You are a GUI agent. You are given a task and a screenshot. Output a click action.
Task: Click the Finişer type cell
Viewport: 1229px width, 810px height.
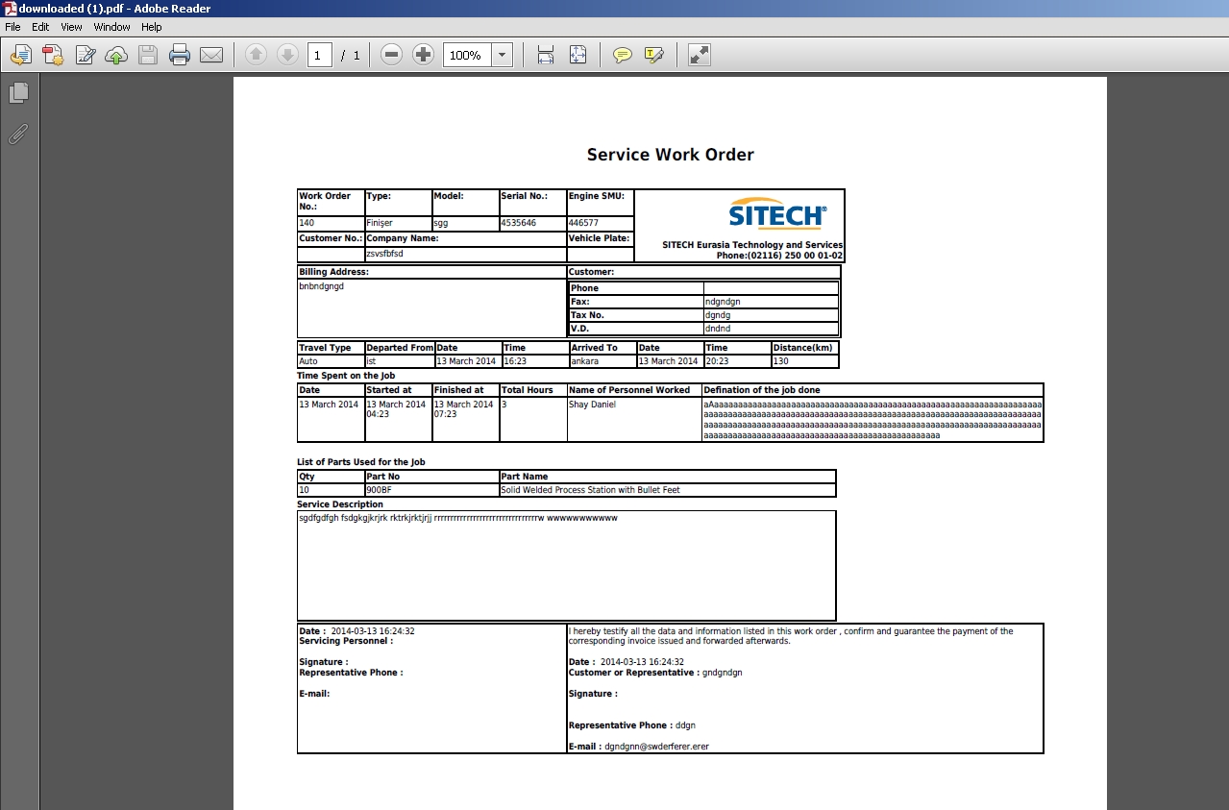(398, 223)
